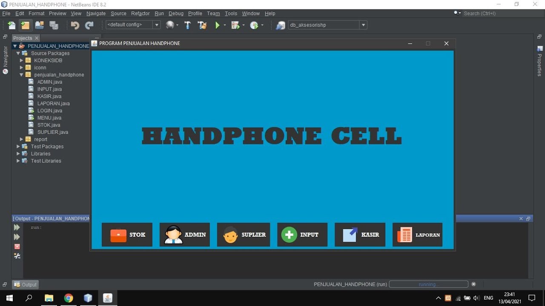Open the default config dropdown
Image resolution: width=545 pixels, height=306 pixels.
click(133, 25)
